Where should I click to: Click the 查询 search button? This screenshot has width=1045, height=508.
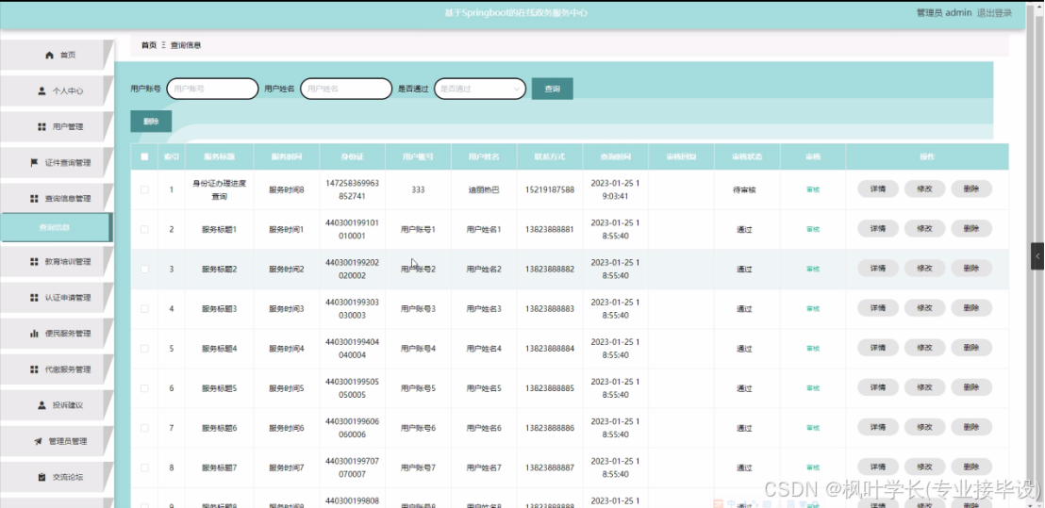coord(553,89)
